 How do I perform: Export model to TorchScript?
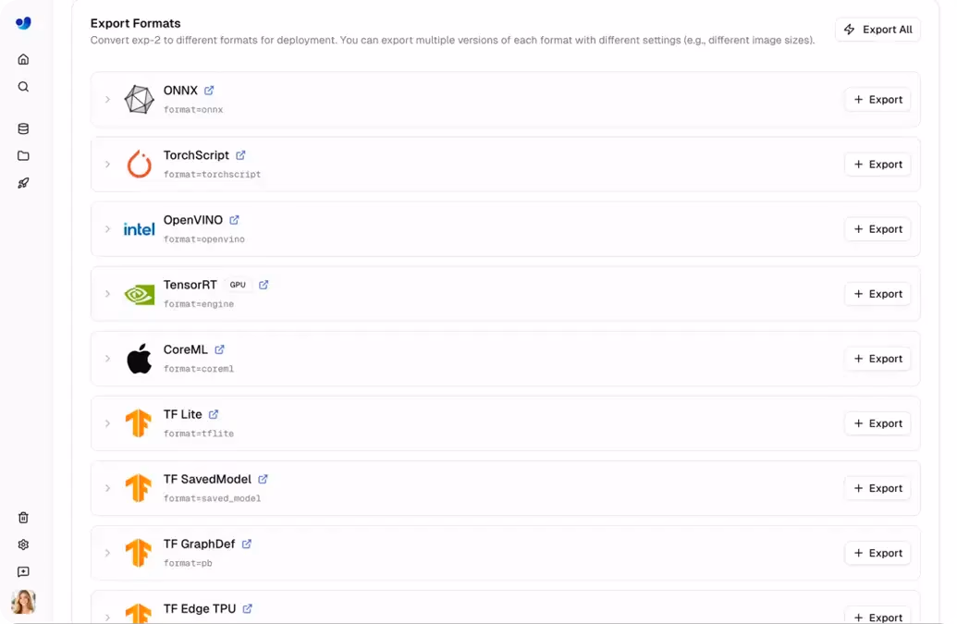pos(877,164)
